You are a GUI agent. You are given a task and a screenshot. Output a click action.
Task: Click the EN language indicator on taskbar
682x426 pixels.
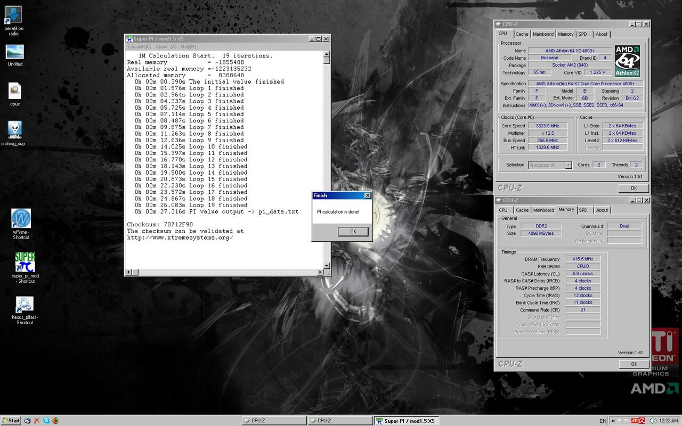pos(603,421)
